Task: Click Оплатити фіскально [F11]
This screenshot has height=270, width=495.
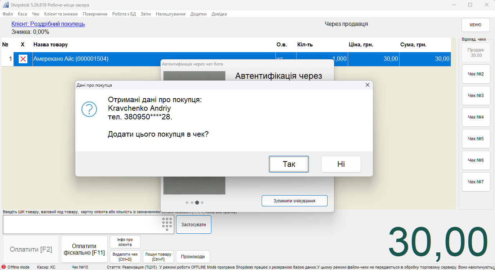Action: coord(84,250)
